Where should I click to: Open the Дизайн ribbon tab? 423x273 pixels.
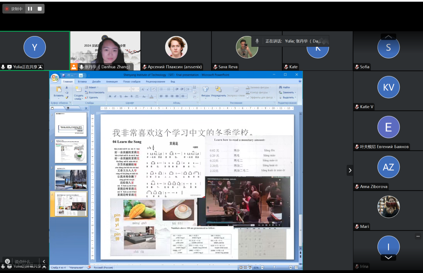coord(96,81)
